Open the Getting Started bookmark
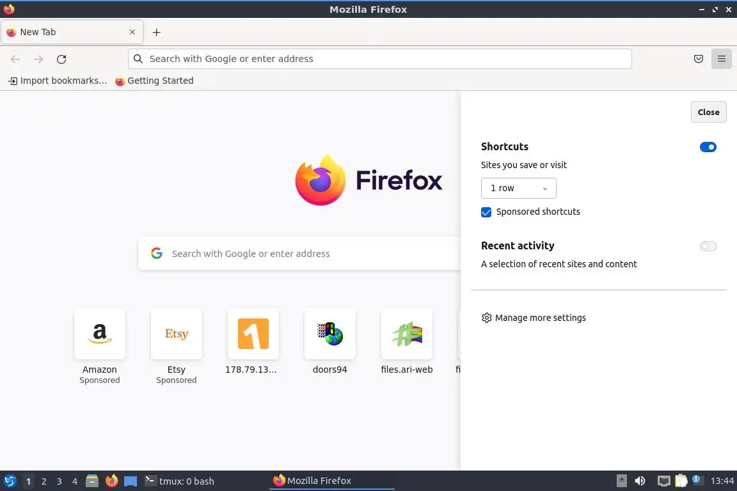 pyautogui.click(x=154, y=81)
